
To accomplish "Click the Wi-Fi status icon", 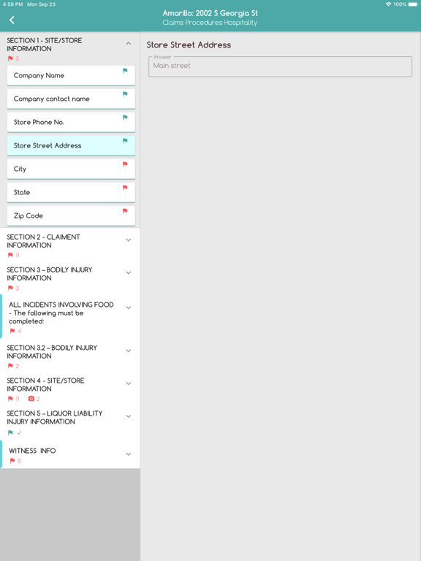I will 388,4.
